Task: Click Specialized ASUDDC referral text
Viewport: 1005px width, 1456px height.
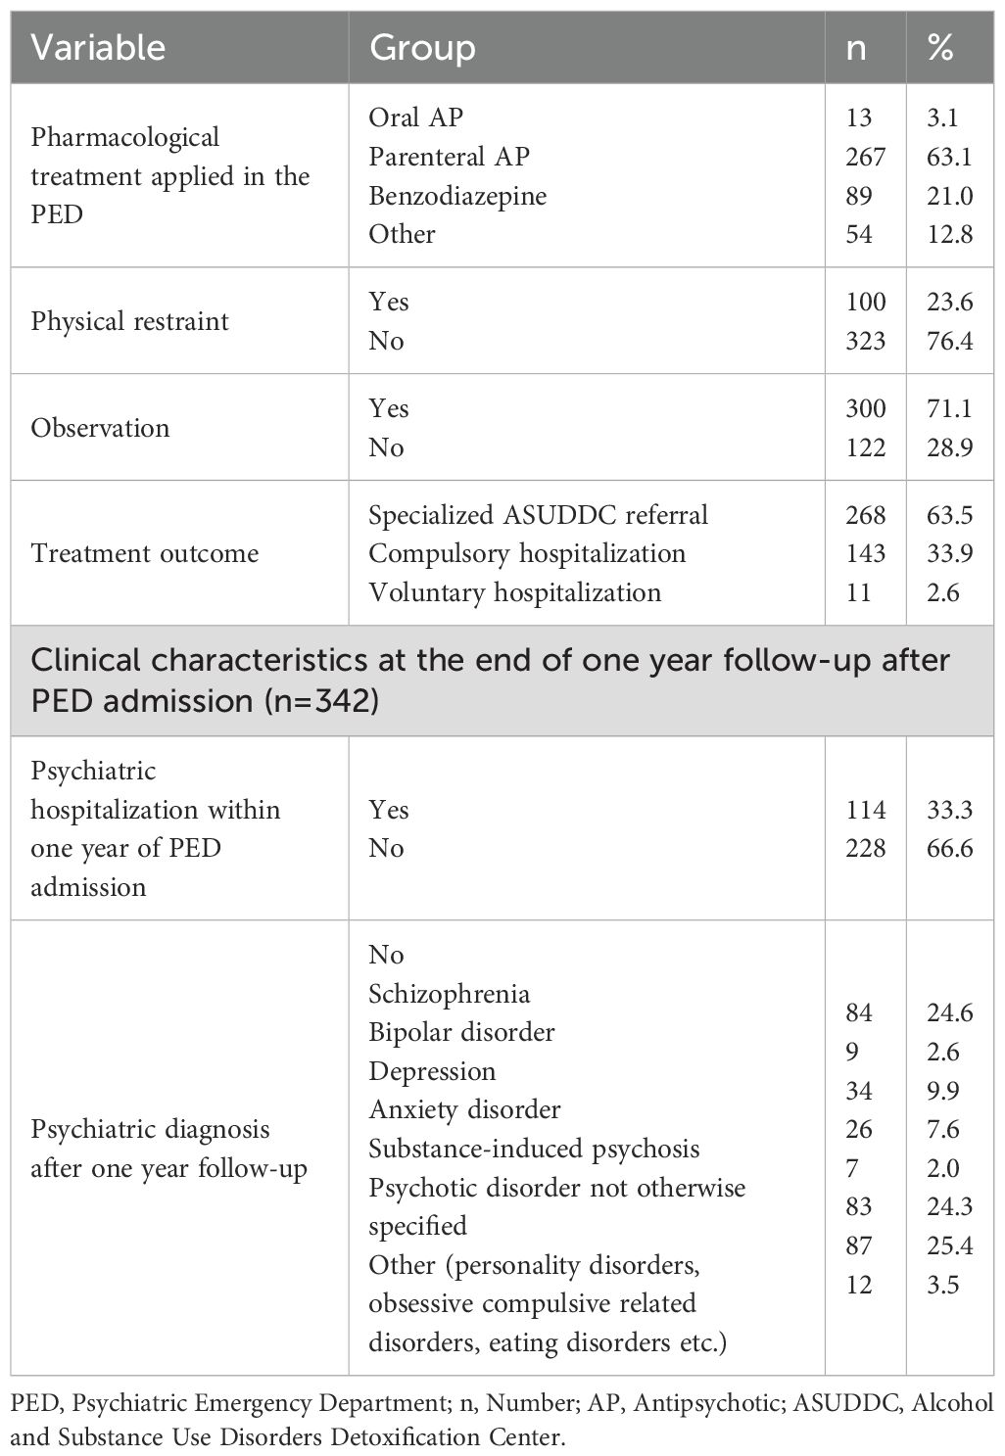Action: [x=539, y=514]
